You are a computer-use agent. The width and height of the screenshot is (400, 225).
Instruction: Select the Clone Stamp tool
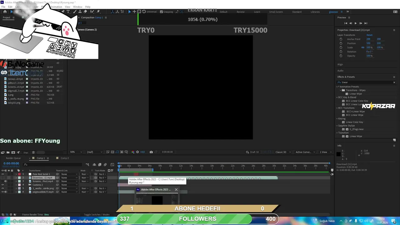tap(80, 12)
